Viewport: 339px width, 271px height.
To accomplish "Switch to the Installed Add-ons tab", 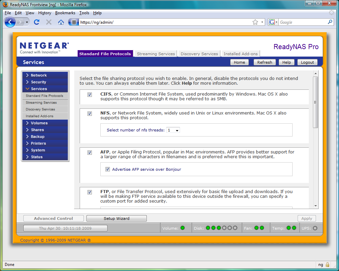I will coord(241,54).
